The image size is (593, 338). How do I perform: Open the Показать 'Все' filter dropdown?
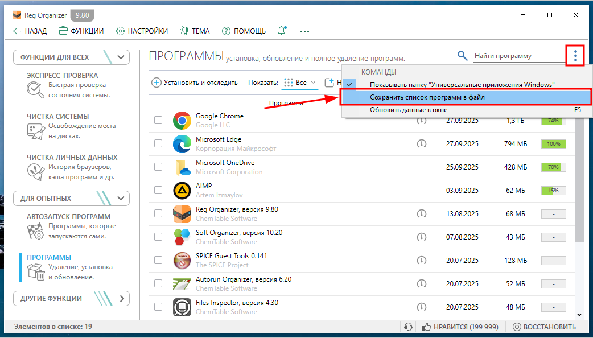[x=300, y=83]
